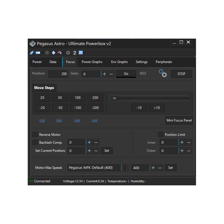Screen dimensions: 224x224
Task: Click the Edit link under the -100 button
Action: [x=77, y=120]
